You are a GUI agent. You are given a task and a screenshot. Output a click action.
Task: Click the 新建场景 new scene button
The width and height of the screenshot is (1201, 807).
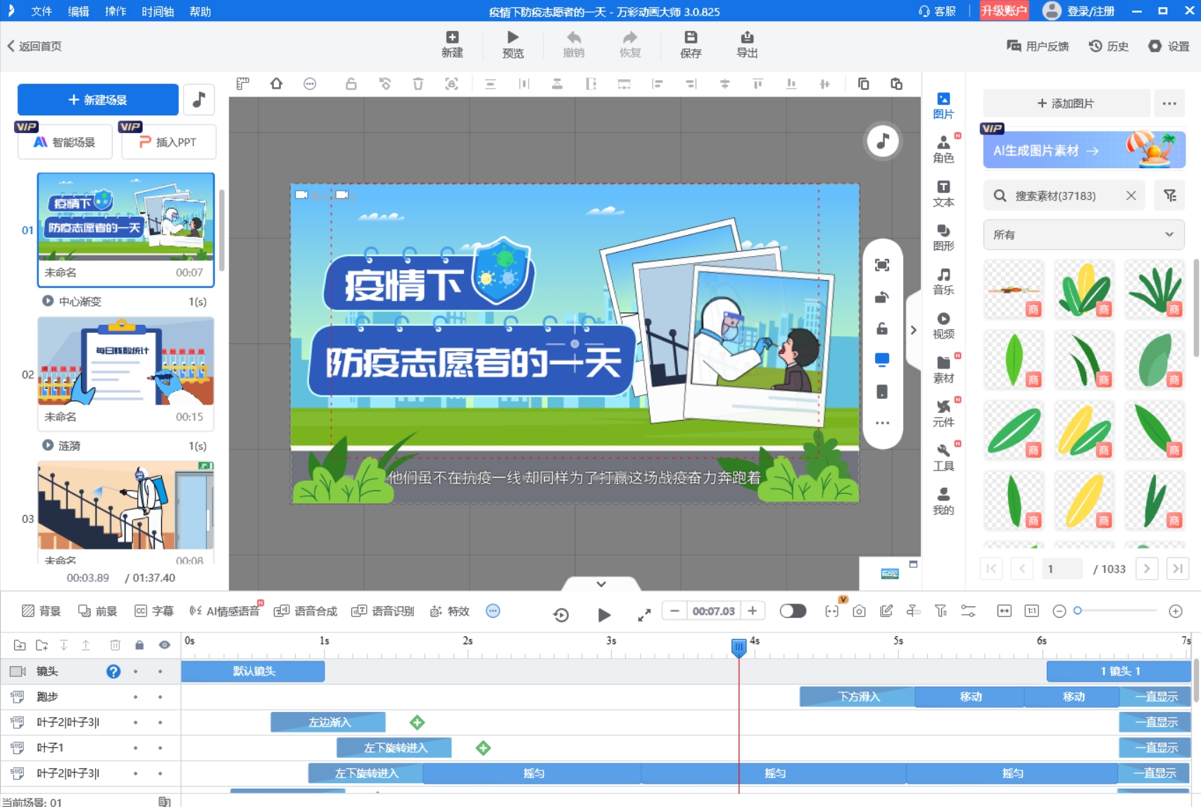96,99
